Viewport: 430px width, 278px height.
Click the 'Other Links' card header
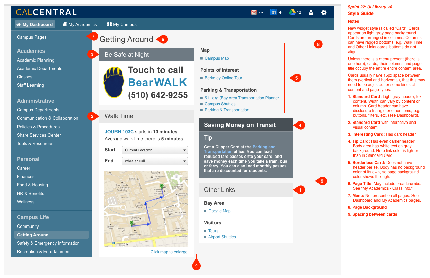click(246, 190)
